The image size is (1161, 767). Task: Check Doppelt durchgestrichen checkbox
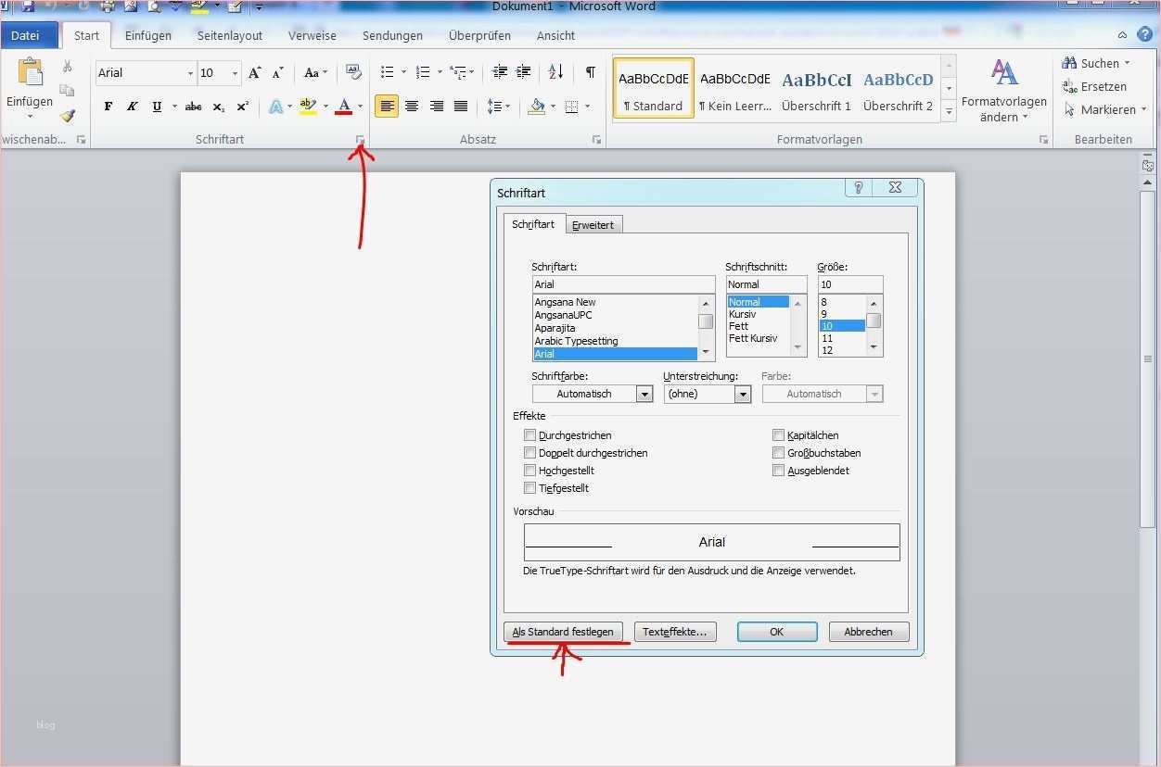click(x=529, y=453)
